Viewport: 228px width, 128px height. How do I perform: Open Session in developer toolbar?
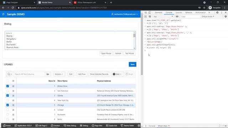click(55, 126)
